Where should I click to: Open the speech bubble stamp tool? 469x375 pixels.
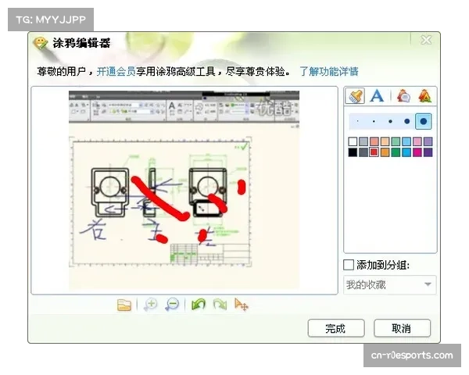click(403, 96)
